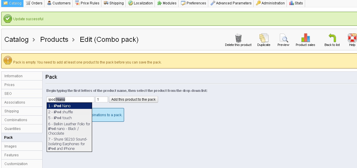Select Belkin Leather Folio suggestion
357x168 pixels.
pos(69,128)
